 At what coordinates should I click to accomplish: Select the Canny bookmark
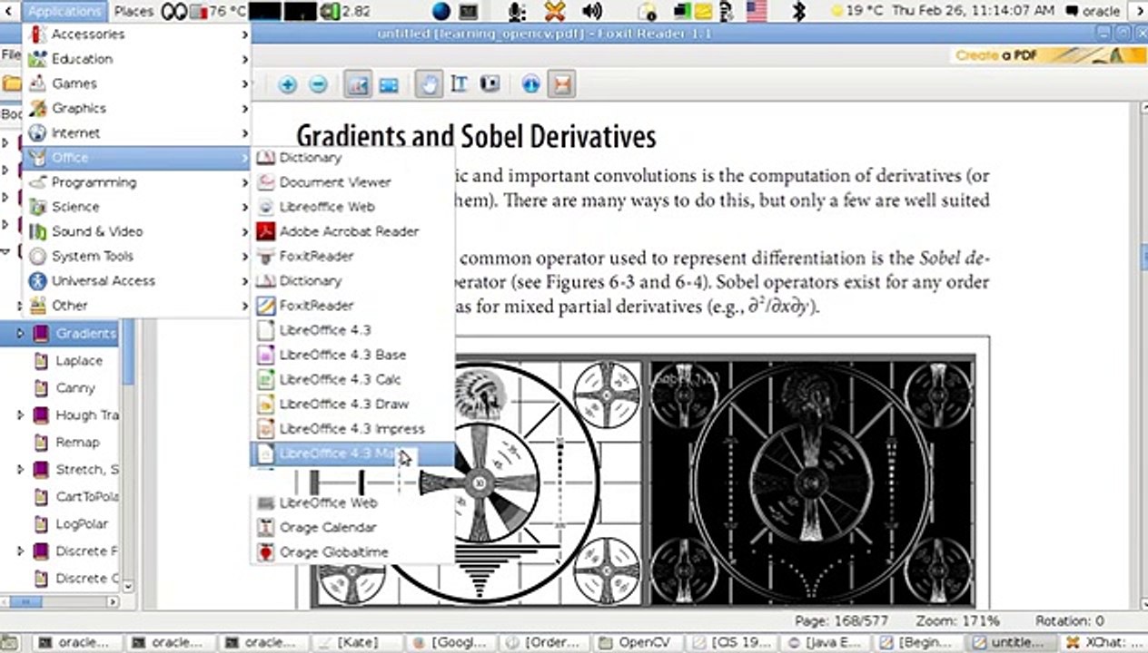click(x=75, y=388)
